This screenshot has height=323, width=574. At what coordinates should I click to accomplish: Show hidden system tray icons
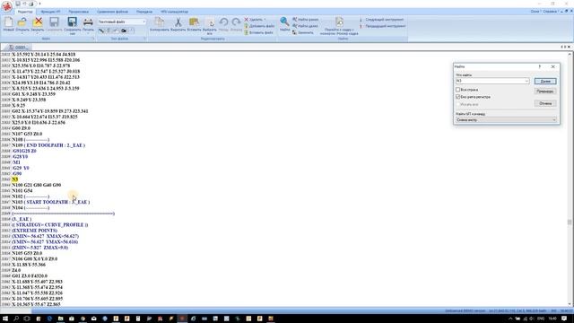click(x=510, y=319)
